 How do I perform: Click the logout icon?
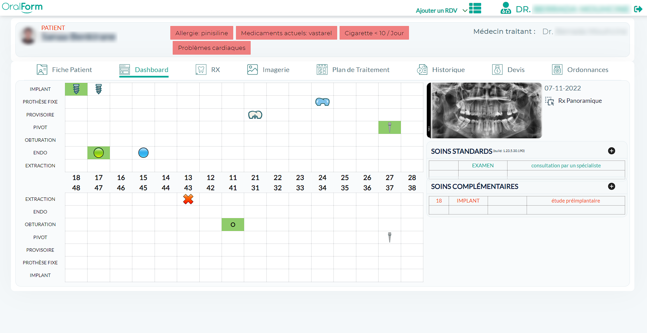(x=638, y=9)
